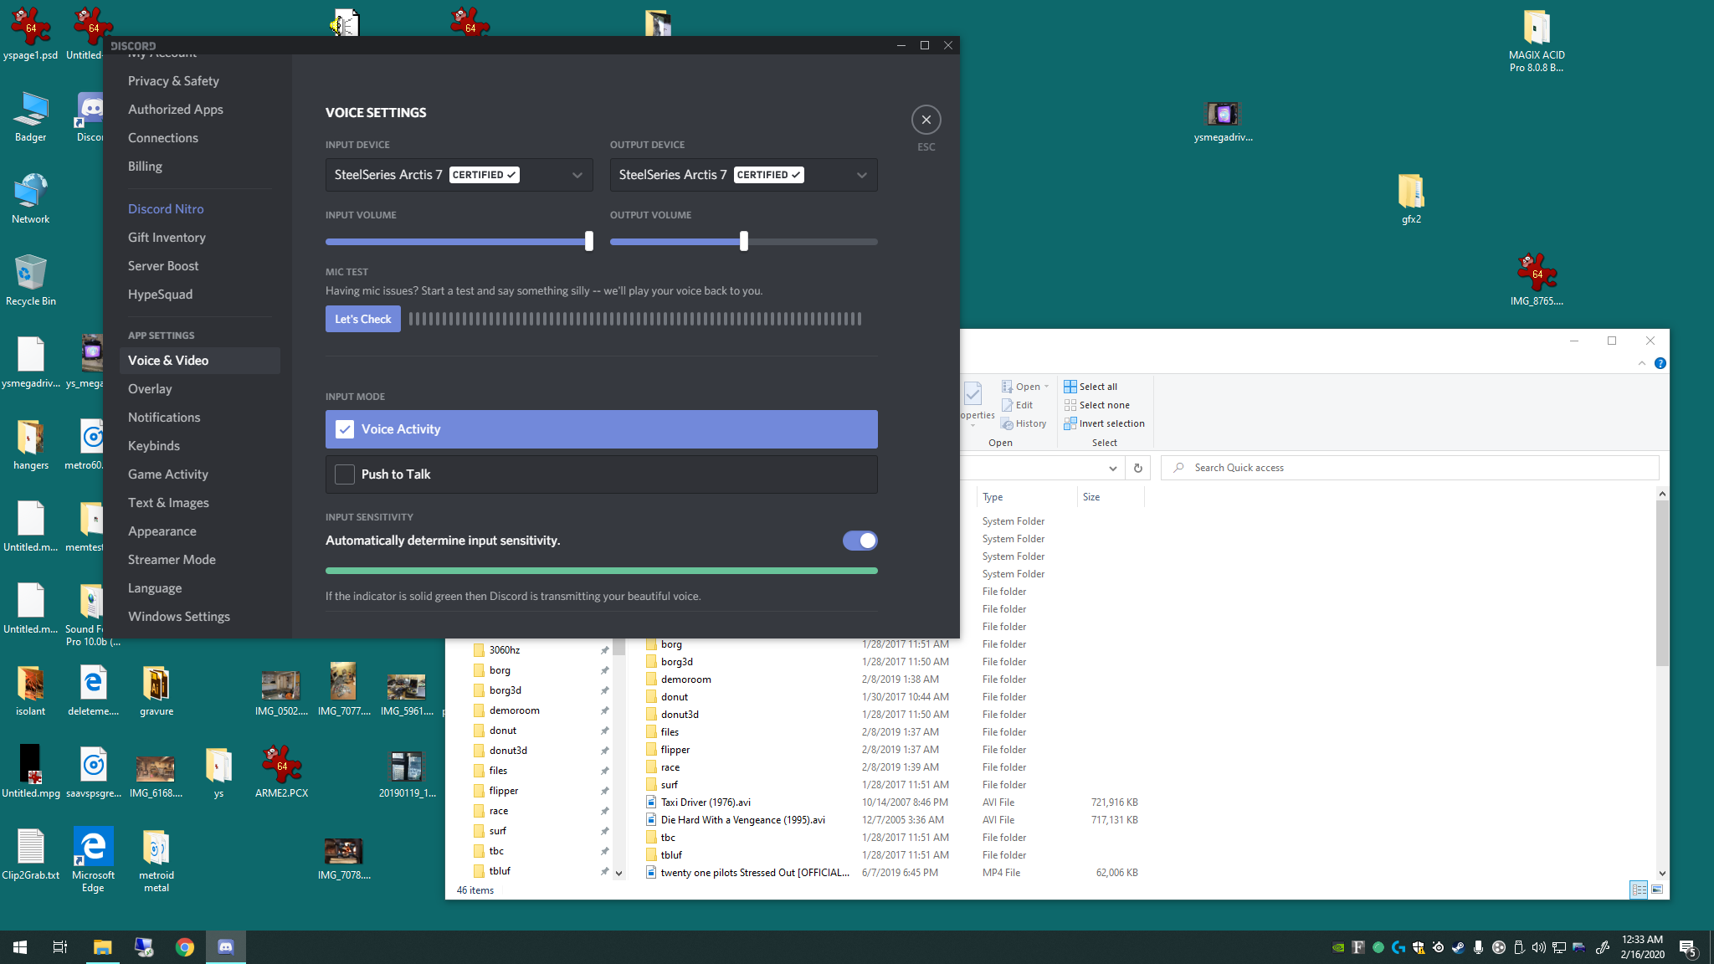1714x964 pixels.
Task: Sort files by the Size column header
Action: 1110,497
